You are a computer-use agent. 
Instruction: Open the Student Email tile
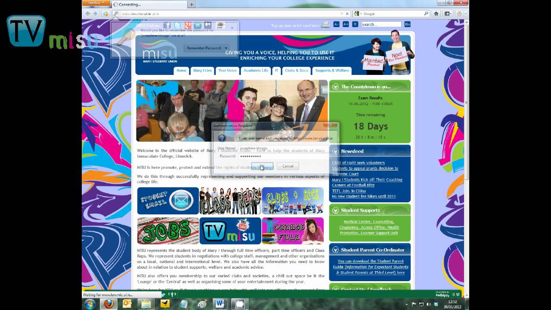pos(168,201)
